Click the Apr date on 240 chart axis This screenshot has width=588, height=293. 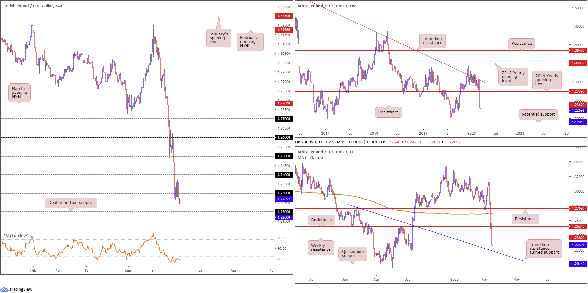[234, 270]
